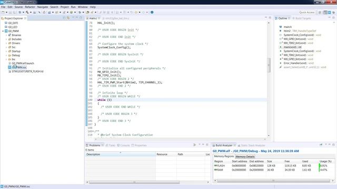The width and height of the screenshot is (337, 189).
Task: Click the New file toolbar icon
Action: click(x=3, y=13)
